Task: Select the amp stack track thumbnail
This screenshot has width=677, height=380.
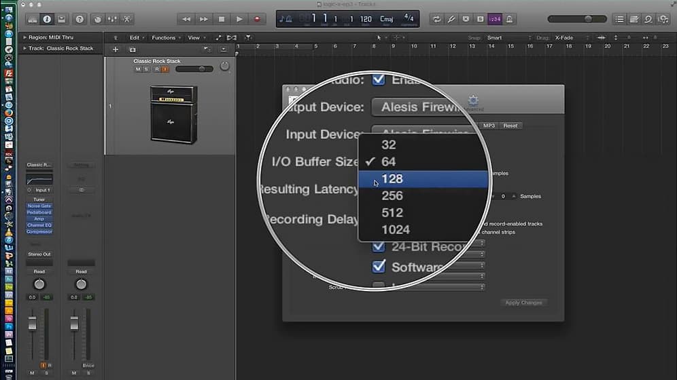Action: tap(173, 114)
